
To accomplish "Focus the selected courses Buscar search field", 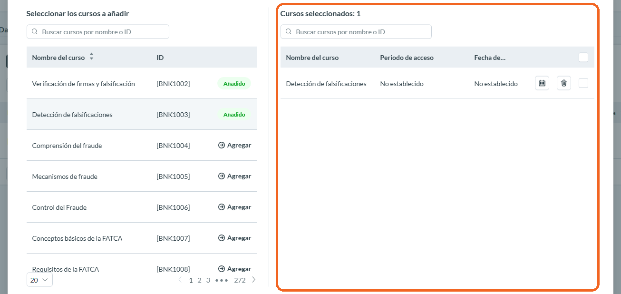I will coord(356,32).
